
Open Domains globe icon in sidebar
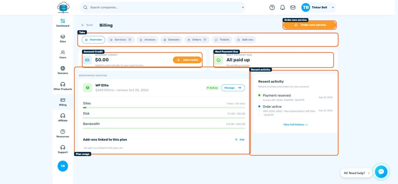tap(63, 68)
